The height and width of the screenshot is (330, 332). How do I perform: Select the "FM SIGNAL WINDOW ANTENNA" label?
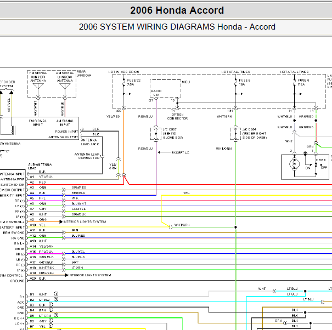point(38,77)
